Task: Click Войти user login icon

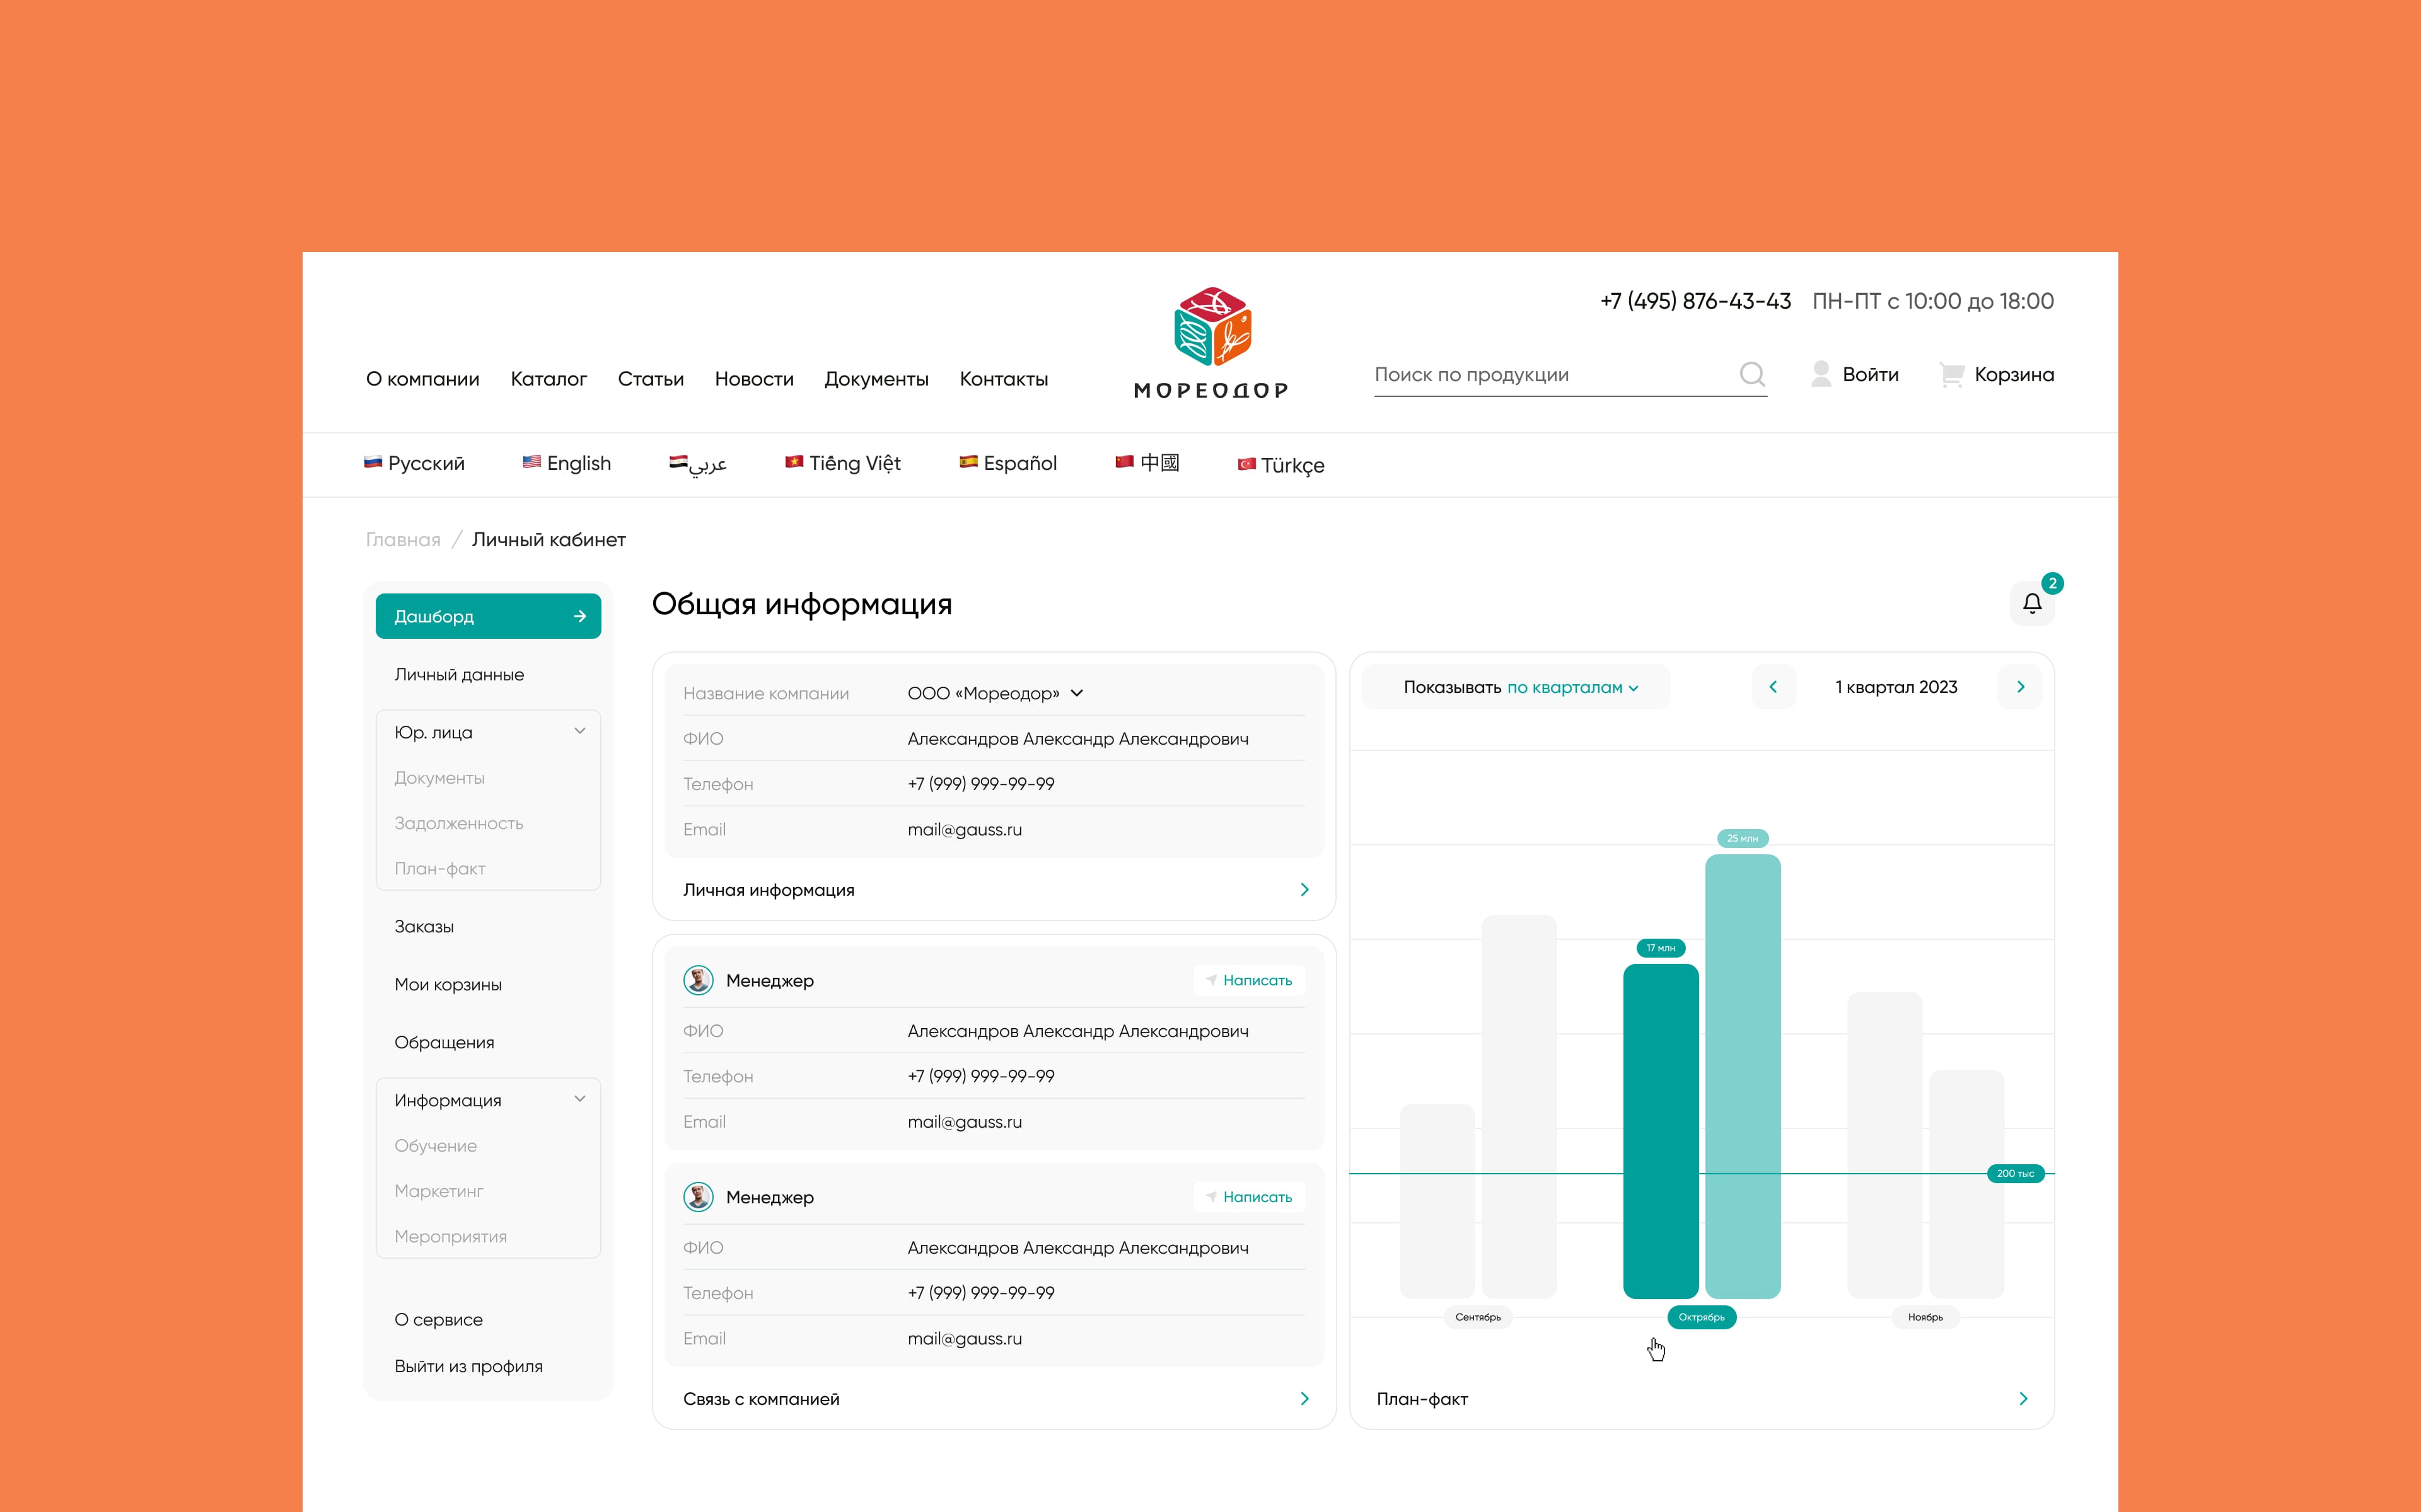Action: click(1821, 374)
